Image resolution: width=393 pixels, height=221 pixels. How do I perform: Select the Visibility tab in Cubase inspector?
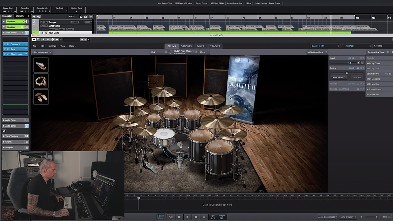20,16
